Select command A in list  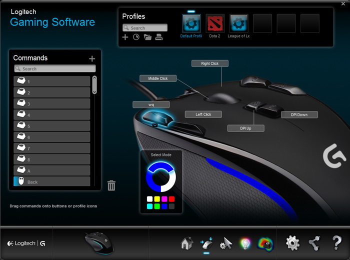[x=52, y=170]
